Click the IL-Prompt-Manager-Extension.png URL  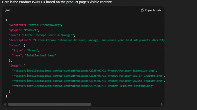84,71
